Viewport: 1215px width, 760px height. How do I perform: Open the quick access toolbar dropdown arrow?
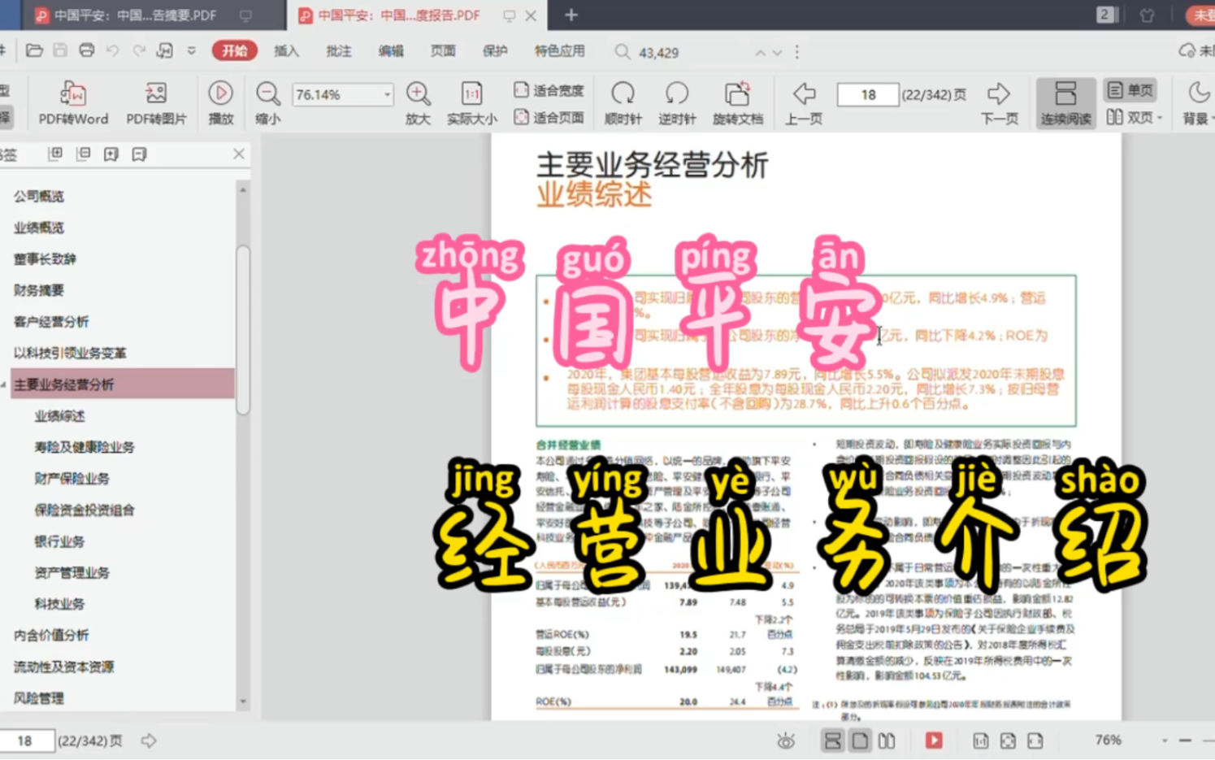point(192,51)
